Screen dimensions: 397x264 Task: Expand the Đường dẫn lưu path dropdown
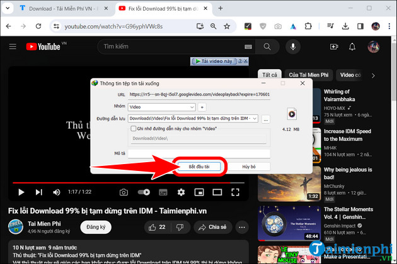[255, 118]
